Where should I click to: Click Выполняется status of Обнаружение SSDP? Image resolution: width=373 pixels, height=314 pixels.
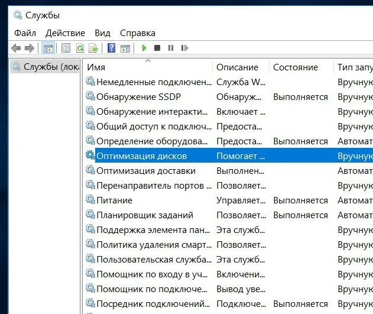pyautogui.click(x=300, y=97)
